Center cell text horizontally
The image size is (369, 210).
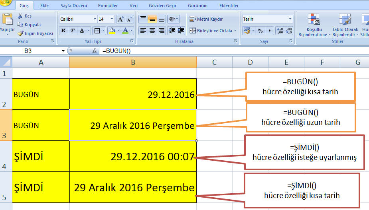point(152,31)
